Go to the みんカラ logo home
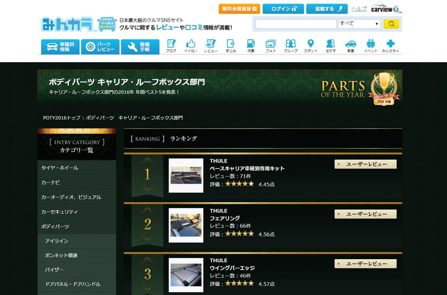This screenshot has width=447, height=295. point(67,24)
